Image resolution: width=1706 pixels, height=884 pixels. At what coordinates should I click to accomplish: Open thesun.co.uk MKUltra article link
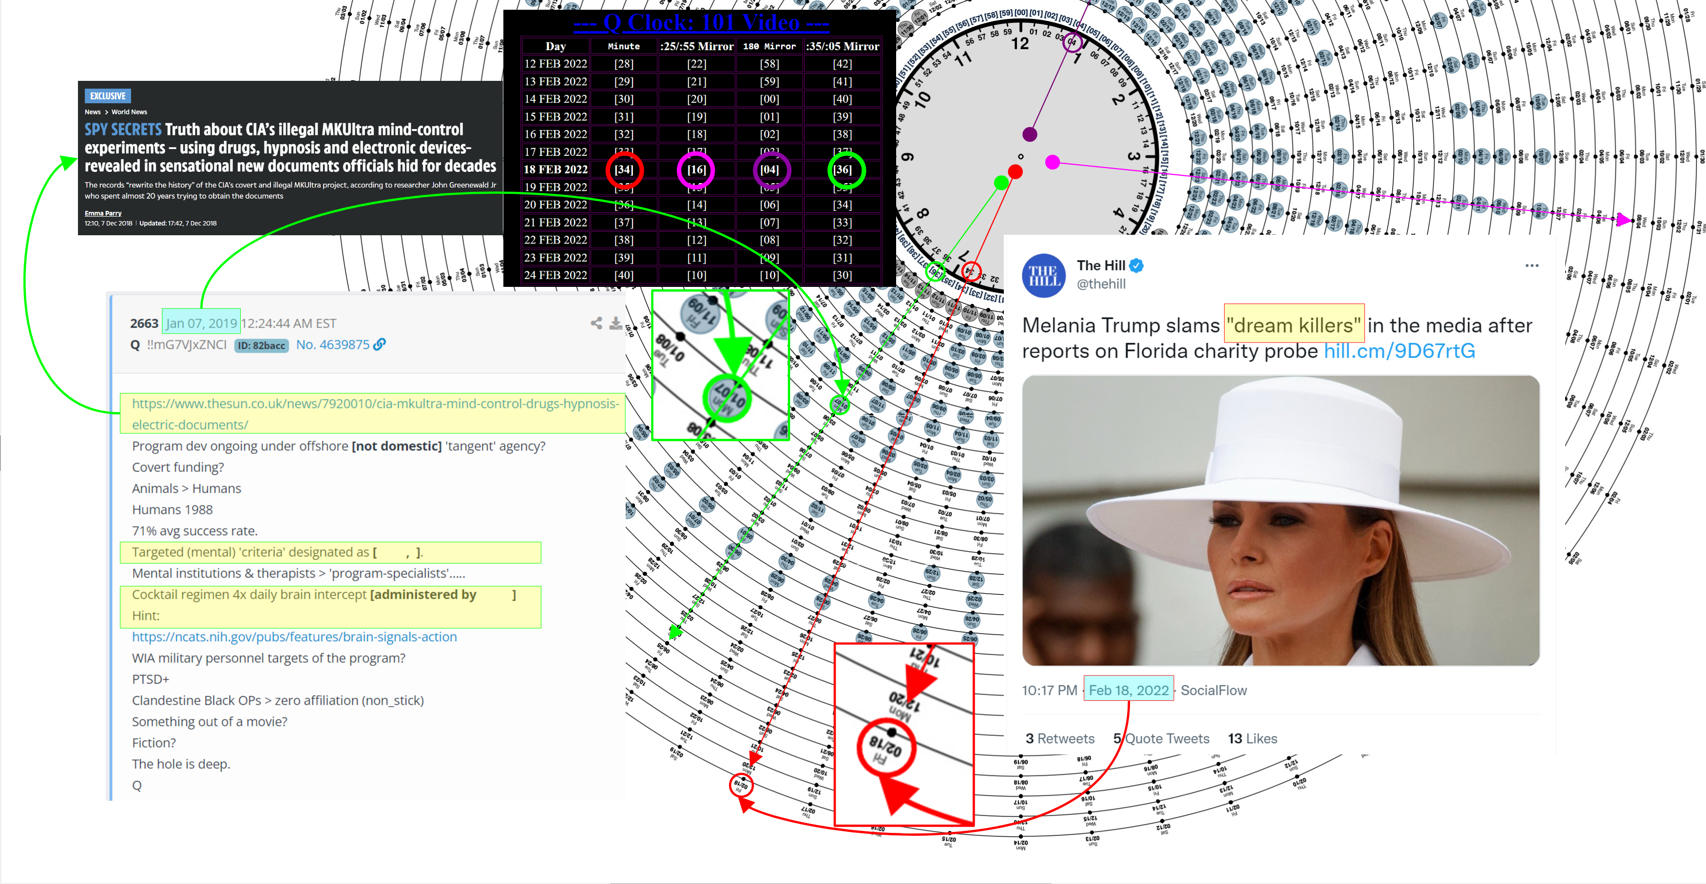point(375,414)
